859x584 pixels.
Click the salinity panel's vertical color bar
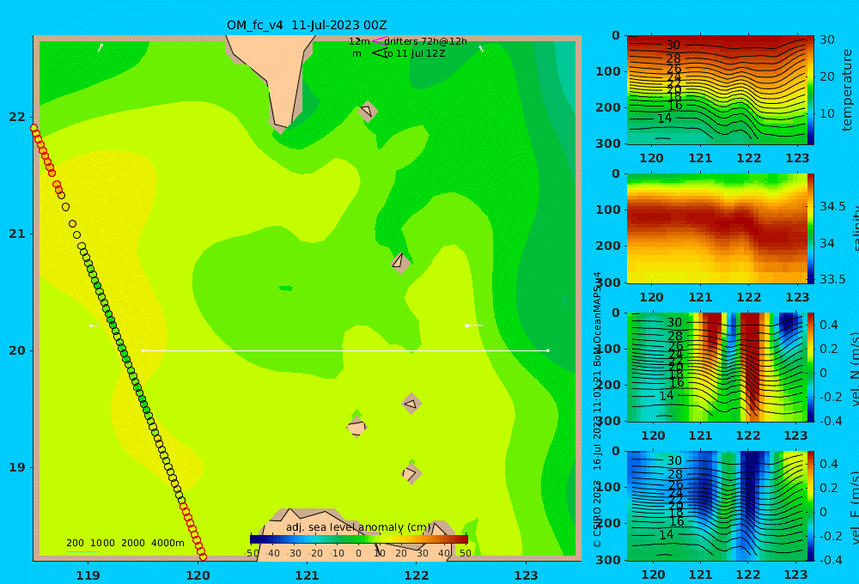[x=811, y=228]
